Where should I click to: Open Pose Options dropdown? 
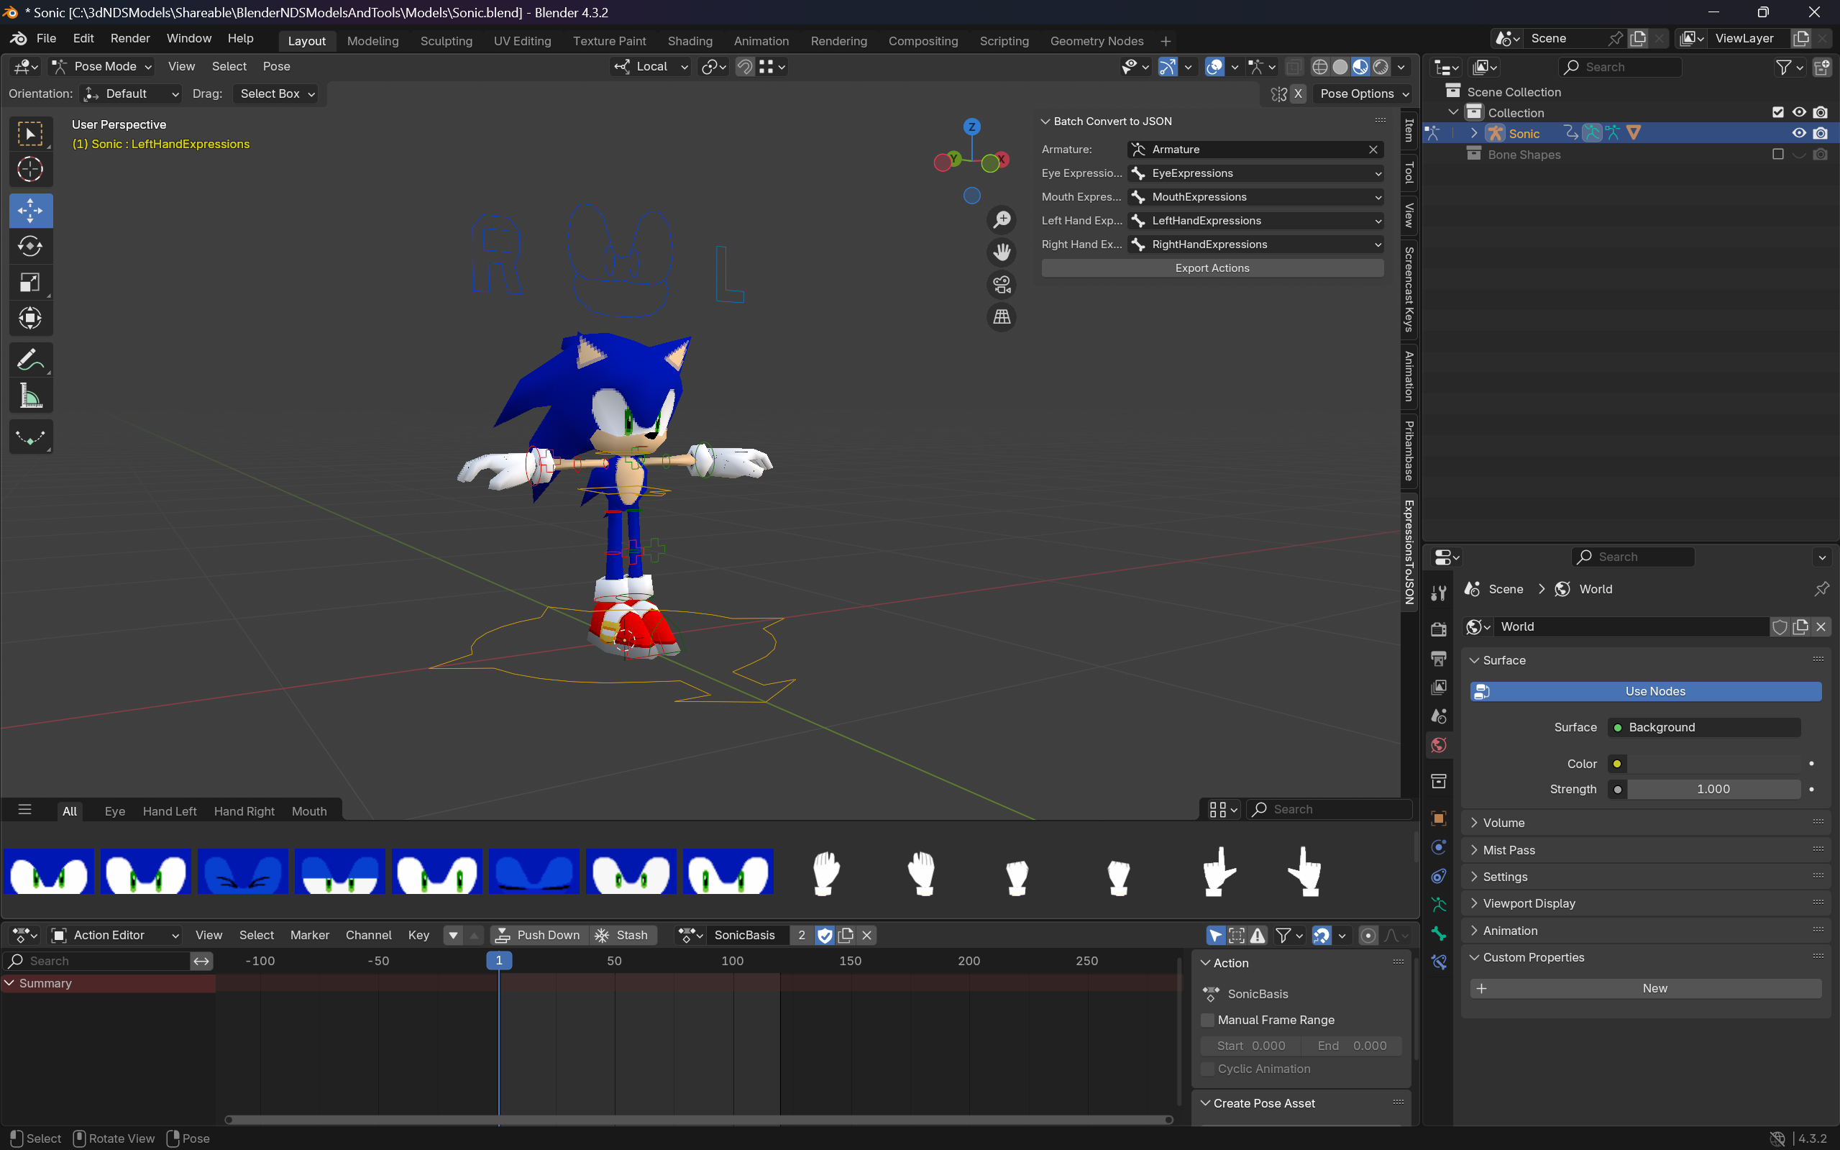tap(1364, 93)
